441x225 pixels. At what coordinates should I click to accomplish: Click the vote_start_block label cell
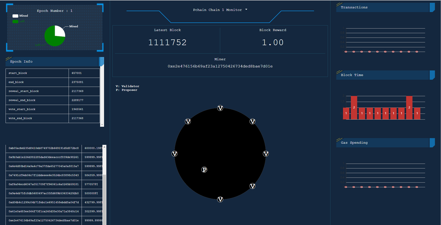coord(37,110)
